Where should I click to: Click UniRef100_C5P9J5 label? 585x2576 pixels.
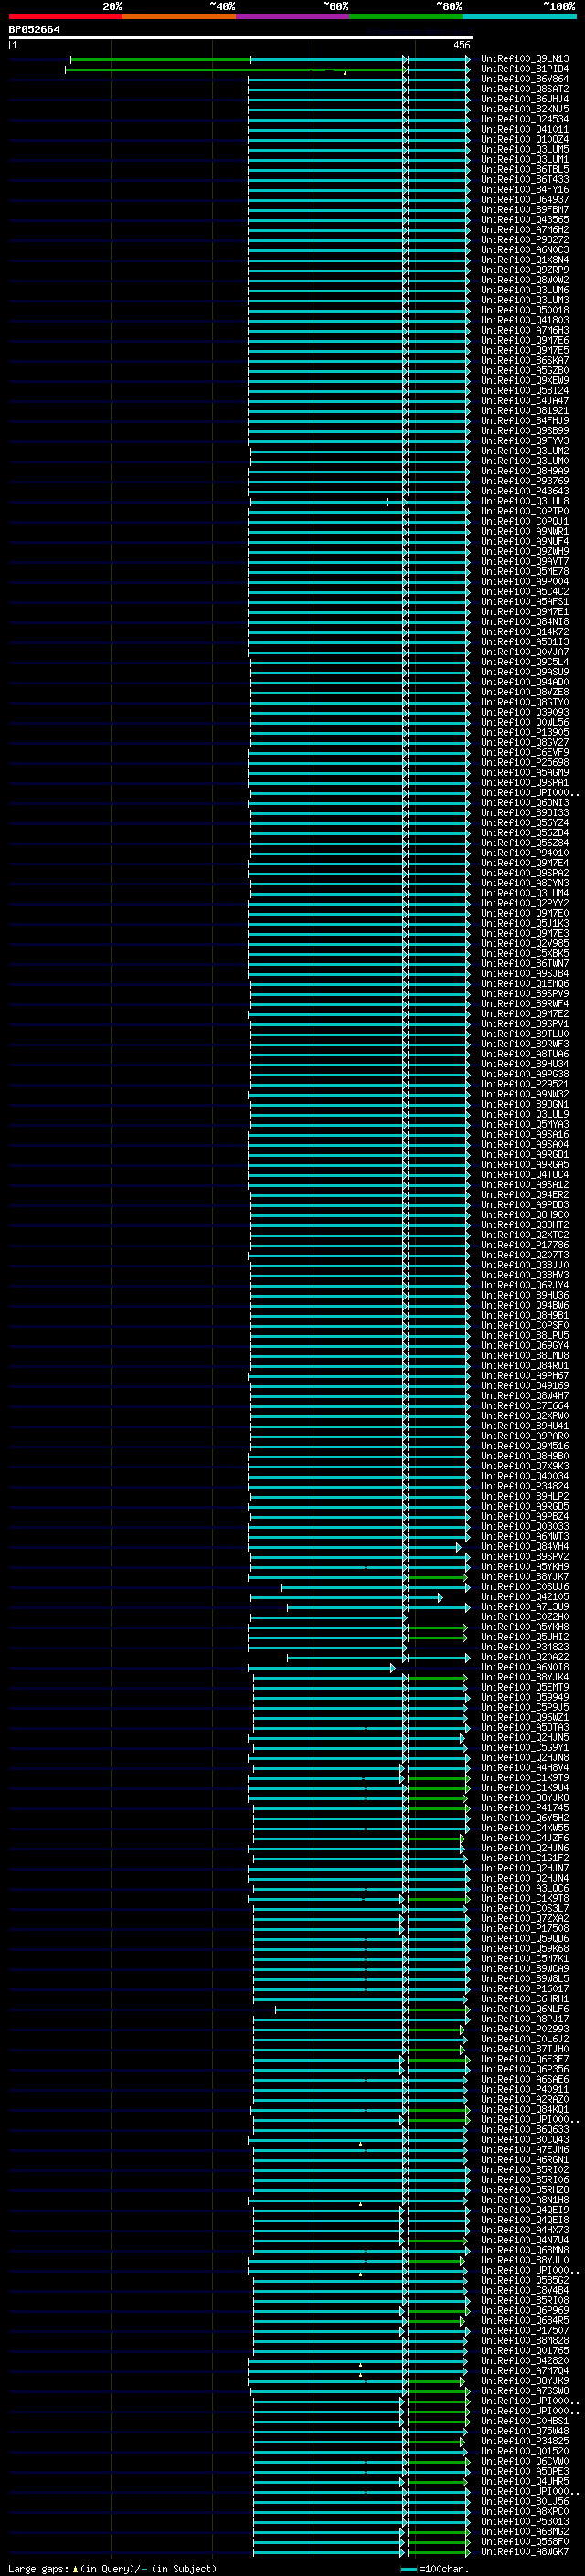tap(524, 1707)
